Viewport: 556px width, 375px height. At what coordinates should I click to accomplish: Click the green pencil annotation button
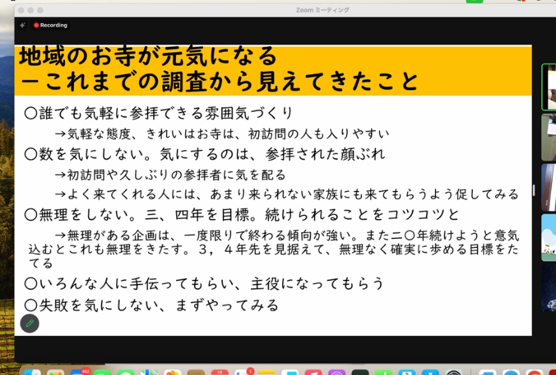tap(29, 323)
